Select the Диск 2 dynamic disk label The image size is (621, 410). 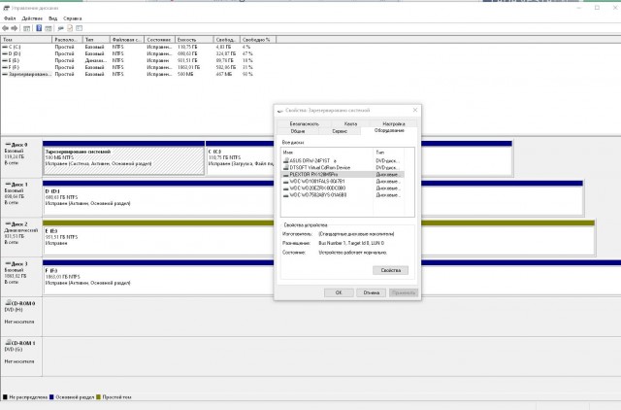(x=21, y=237)
